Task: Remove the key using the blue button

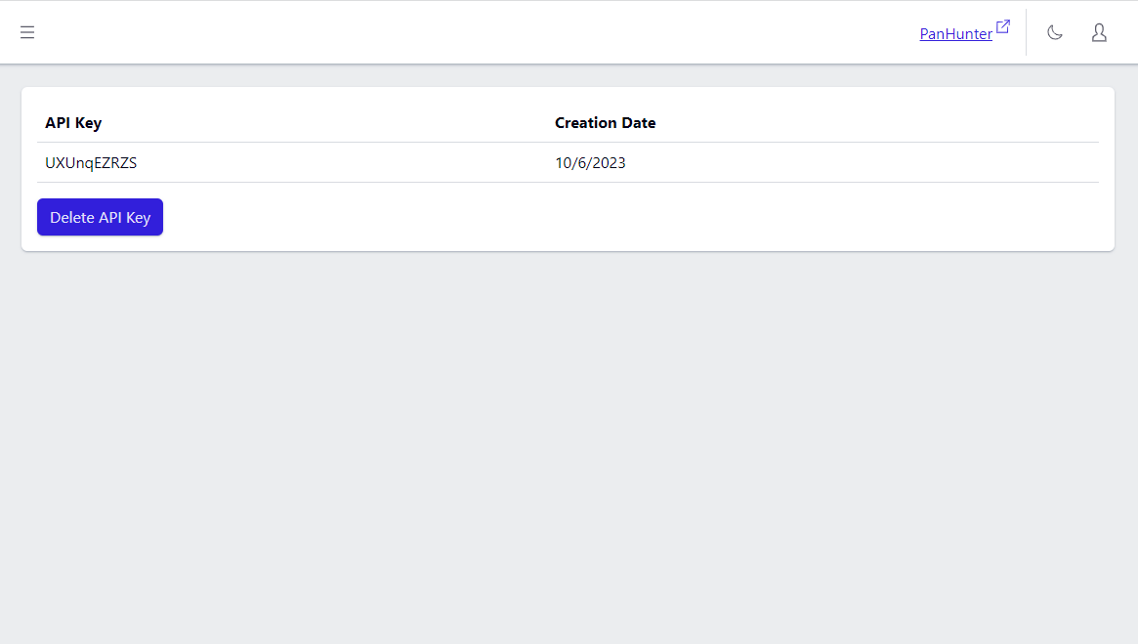Action: tap(100, 217)
